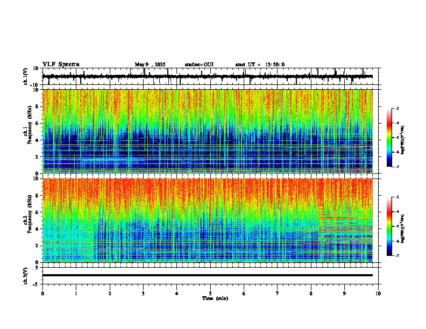Click the ch.1 spectrogram color scale bar
This screenshot has height=329, width=426.
coord(389,138)
